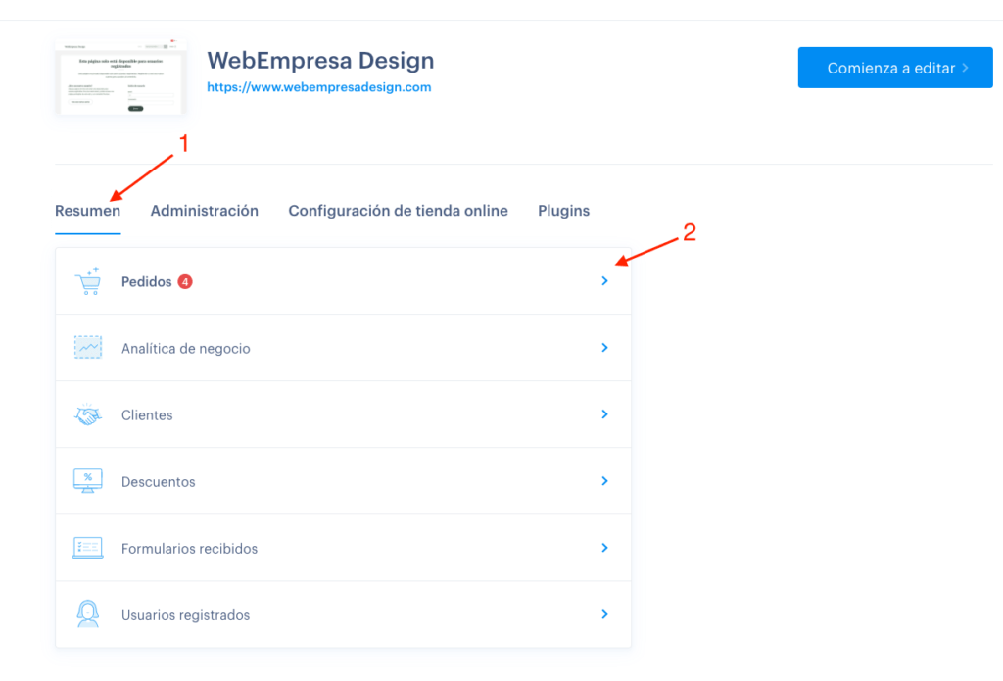Click the Usuarios registrados chevron arrow

(604, 614)
